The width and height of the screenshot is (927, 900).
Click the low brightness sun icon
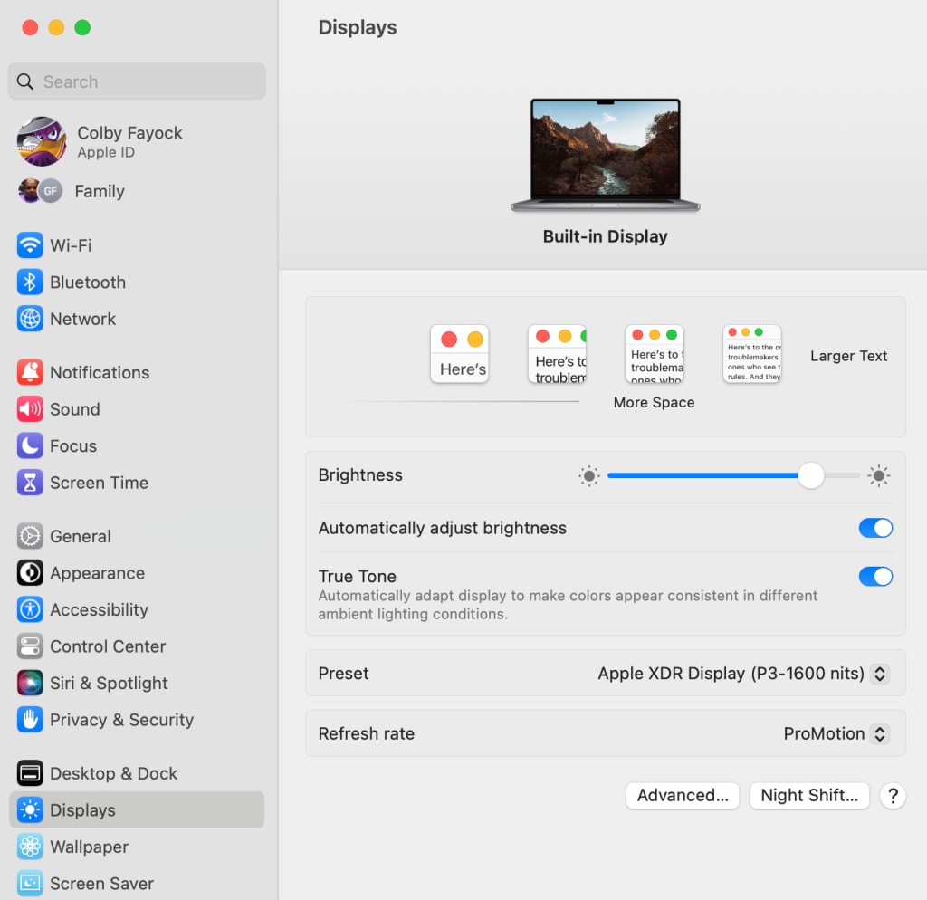588,475
